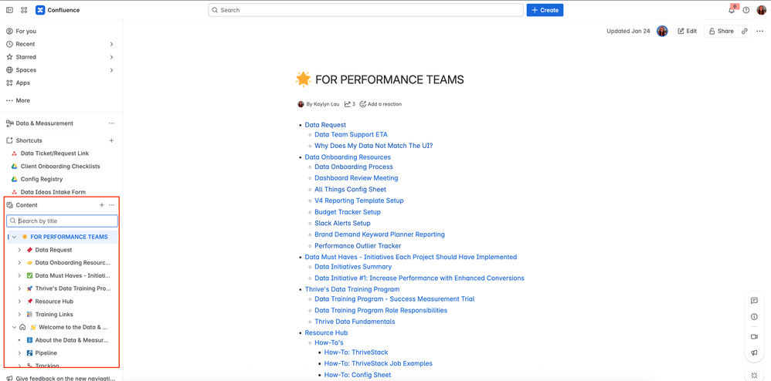Collapse FOR PERFORMANCE TEAMS tree node
Screen dimensions: 771x381
click(x=15, y=237)
